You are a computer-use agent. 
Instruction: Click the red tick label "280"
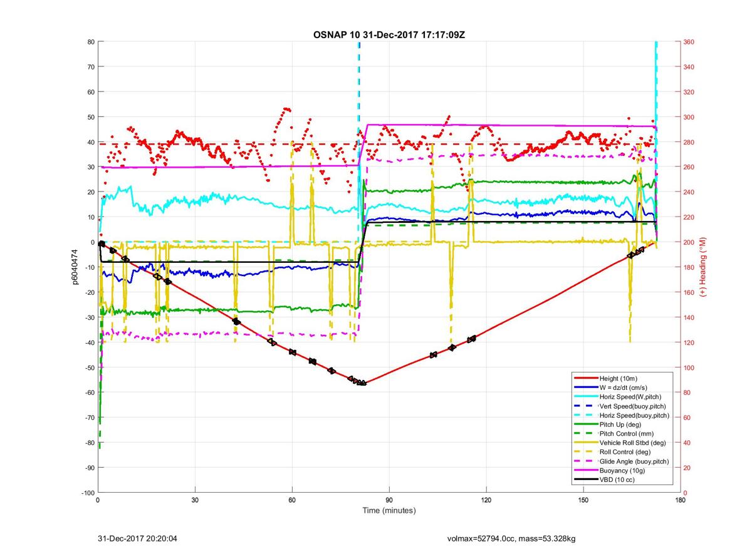[x=690, y=142]
